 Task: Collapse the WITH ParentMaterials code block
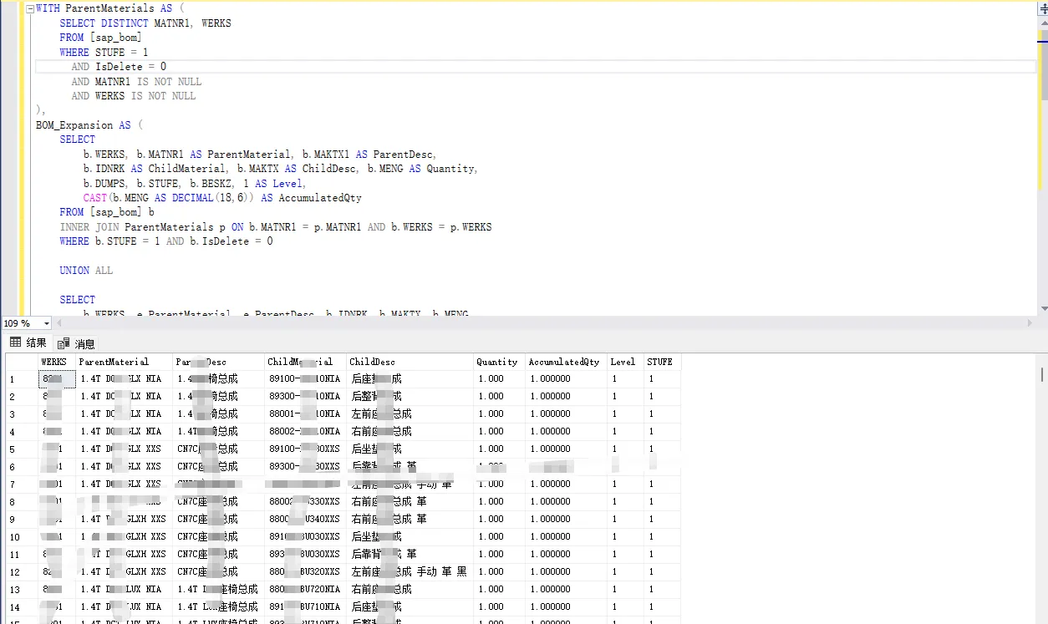point(30,8)
